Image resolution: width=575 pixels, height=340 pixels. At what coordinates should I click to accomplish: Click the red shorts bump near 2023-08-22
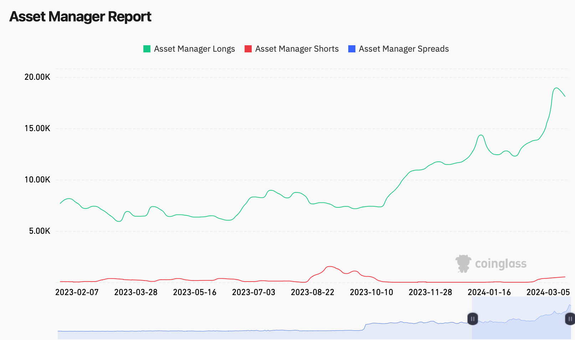click(x=330, y=267)
